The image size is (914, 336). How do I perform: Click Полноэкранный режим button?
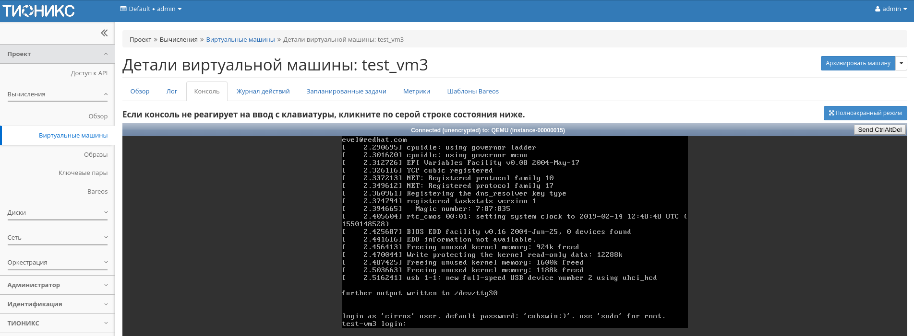[865, 113]
